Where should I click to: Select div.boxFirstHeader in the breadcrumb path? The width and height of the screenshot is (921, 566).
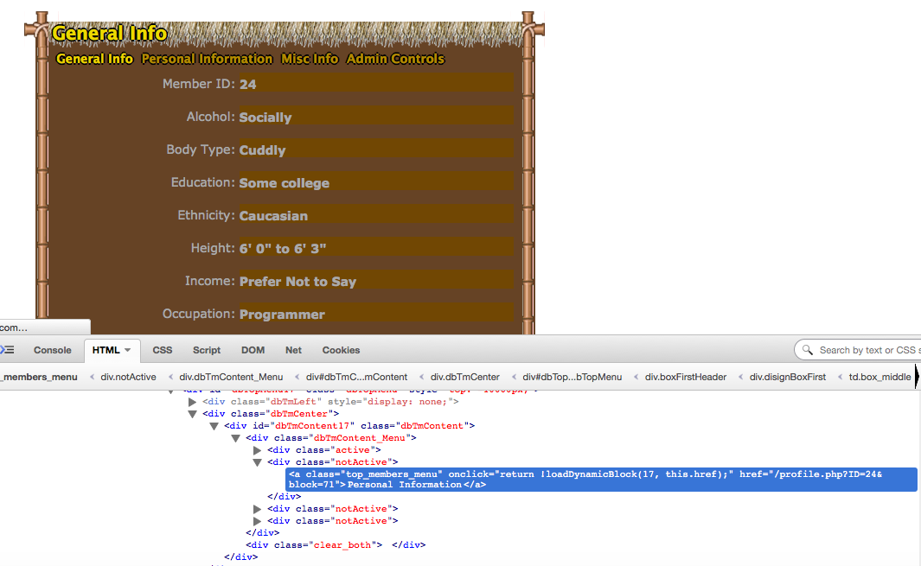688,377
